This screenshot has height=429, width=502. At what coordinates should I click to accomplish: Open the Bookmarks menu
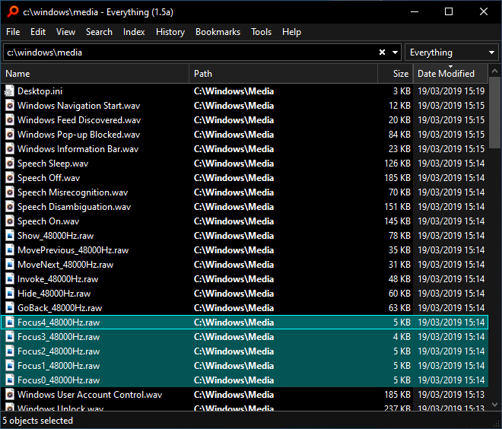pos(218,32)
